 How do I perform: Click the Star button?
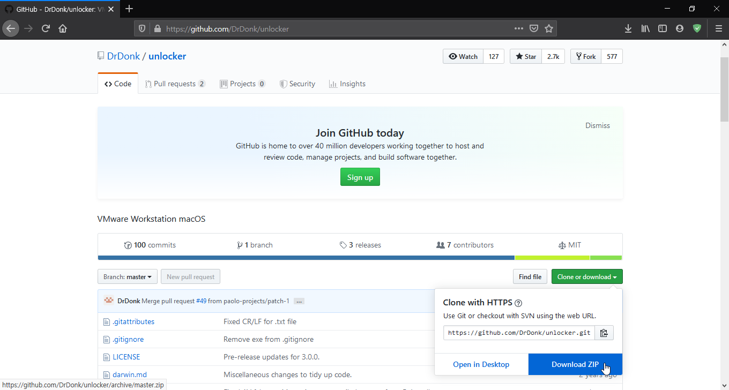point(525,56)
